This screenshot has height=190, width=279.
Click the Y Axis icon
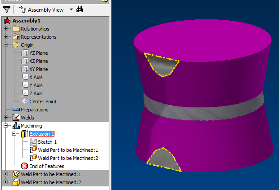tap(25, 85)
